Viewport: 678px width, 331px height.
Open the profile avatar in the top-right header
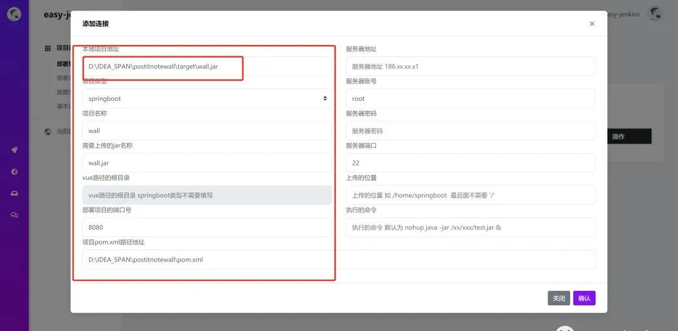tap(655, 14)
